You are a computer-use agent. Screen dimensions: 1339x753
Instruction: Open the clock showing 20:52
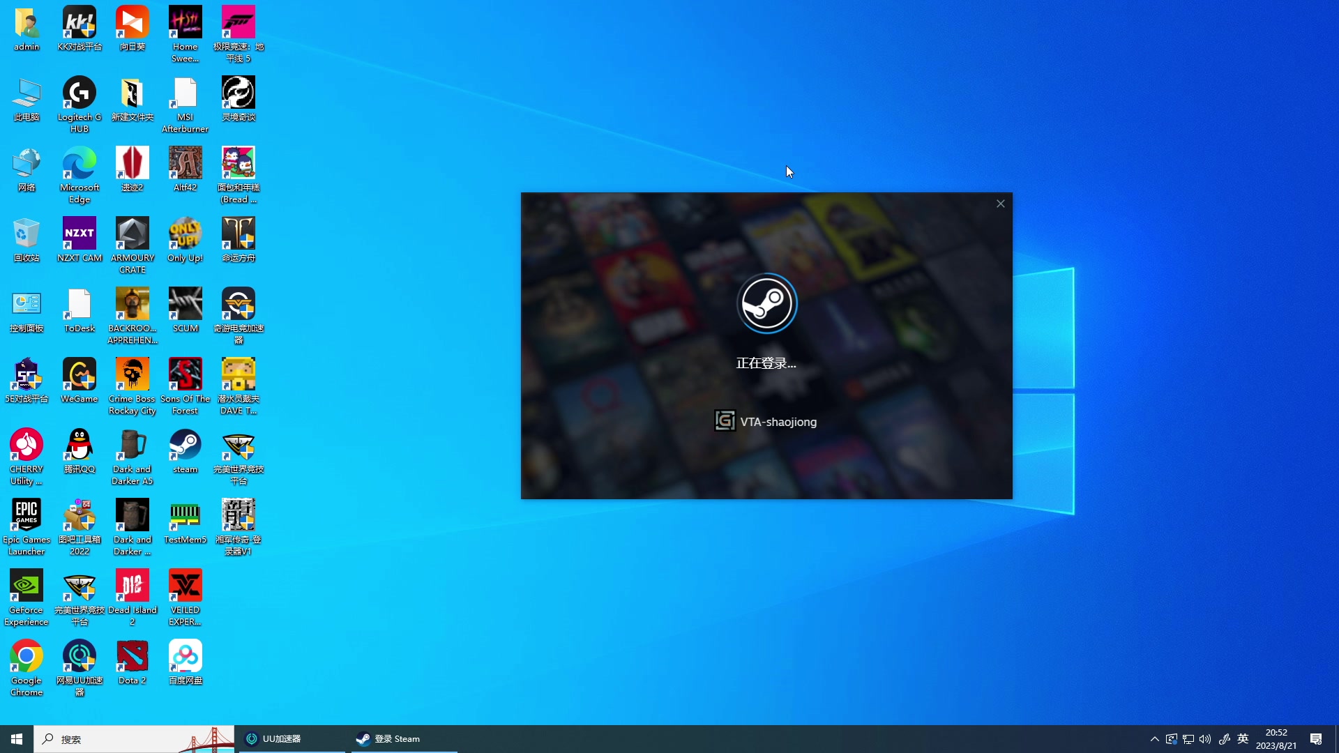pos(1276,739)
